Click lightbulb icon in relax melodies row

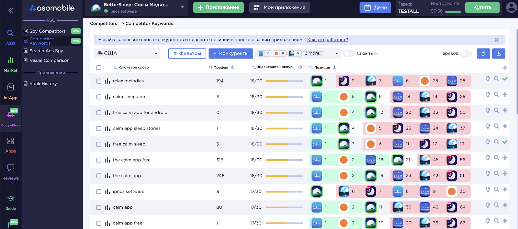pos(488,79)
